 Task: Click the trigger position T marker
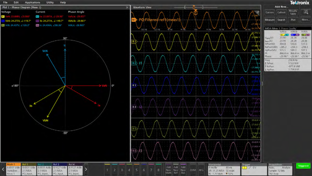click(196, 13)
